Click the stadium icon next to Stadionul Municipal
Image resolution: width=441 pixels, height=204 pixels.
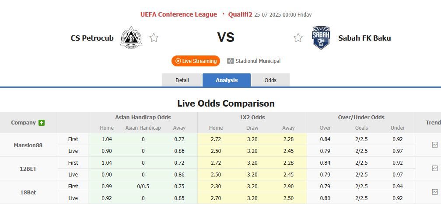(x=231, y=61)
